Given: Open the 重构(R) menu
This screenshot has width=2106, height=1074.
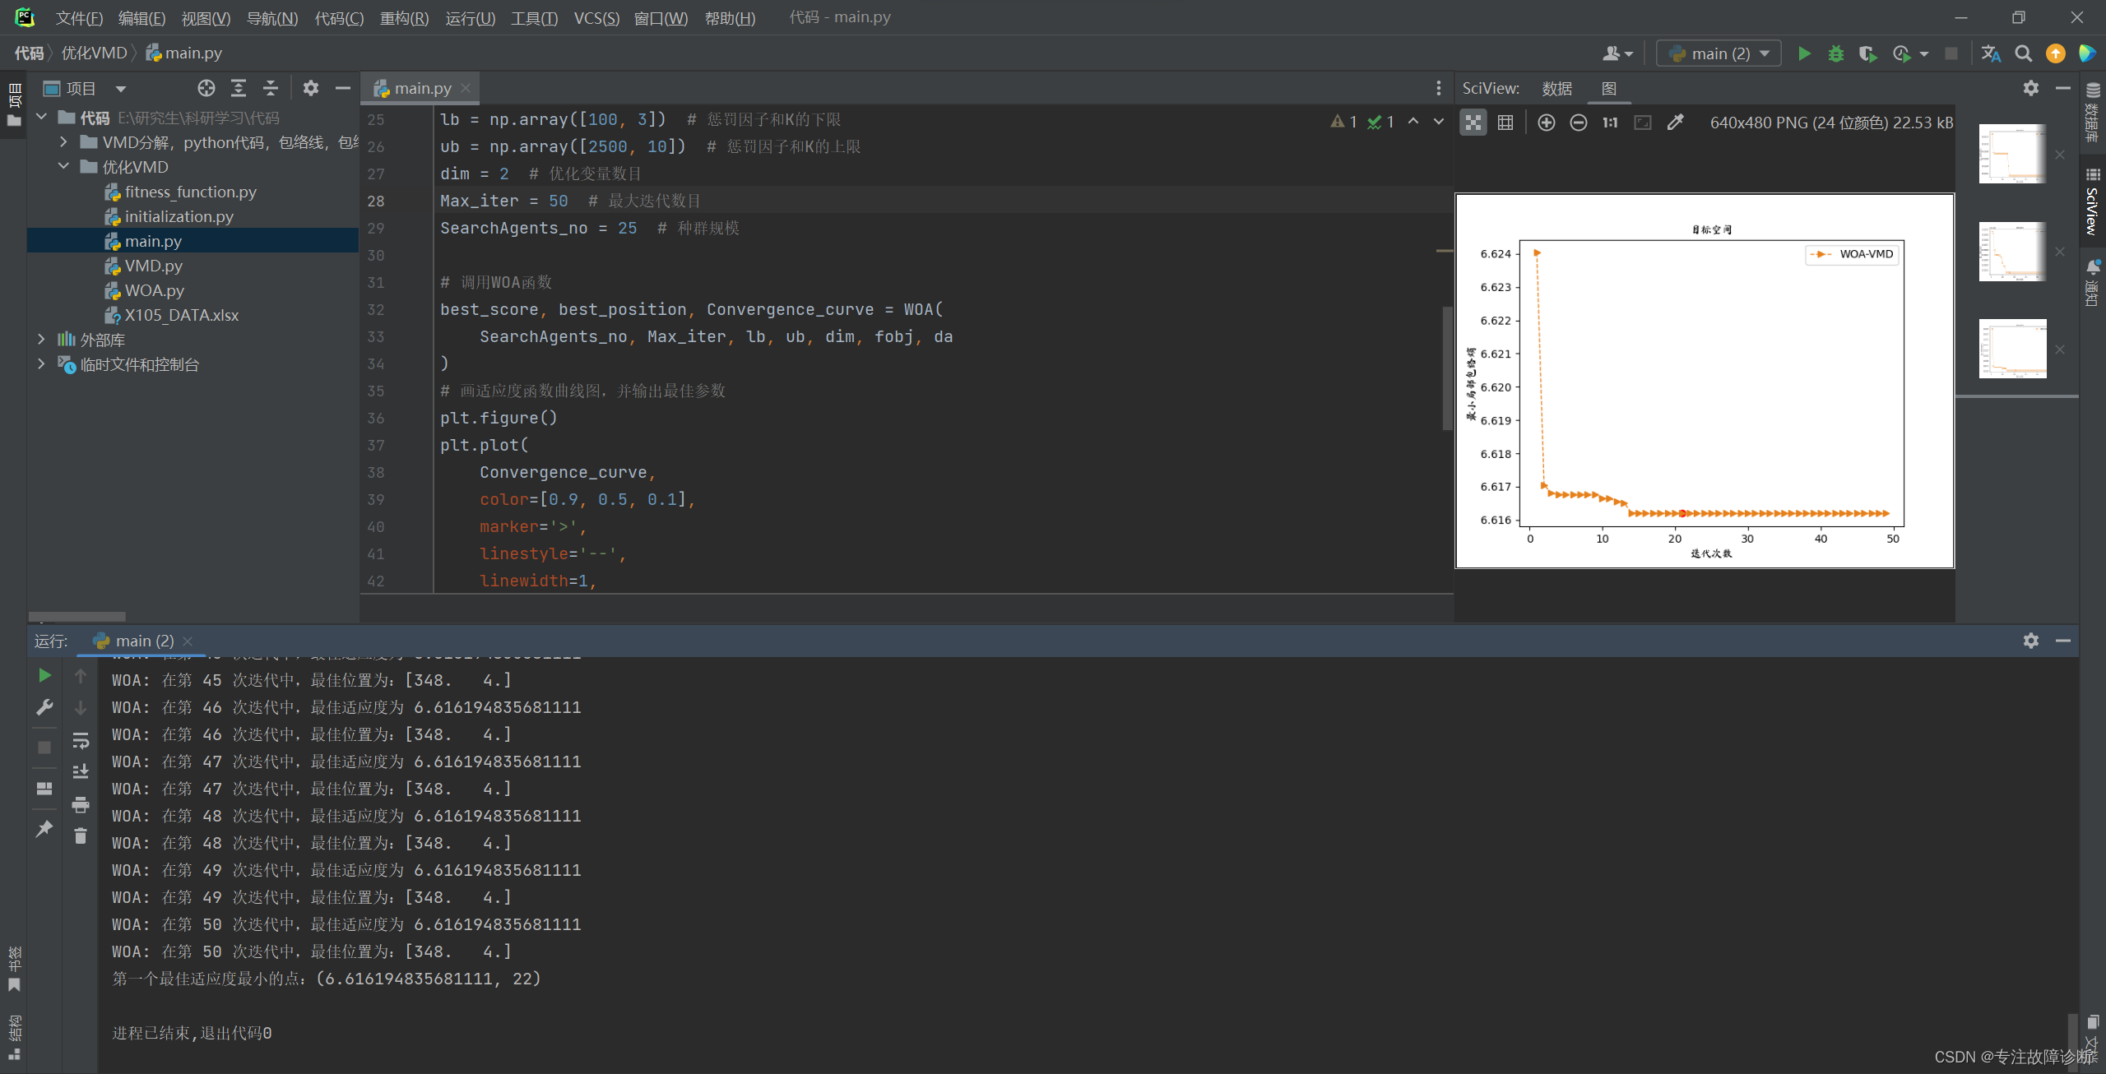Looking at the screenshot, I should tap(404, 18).
